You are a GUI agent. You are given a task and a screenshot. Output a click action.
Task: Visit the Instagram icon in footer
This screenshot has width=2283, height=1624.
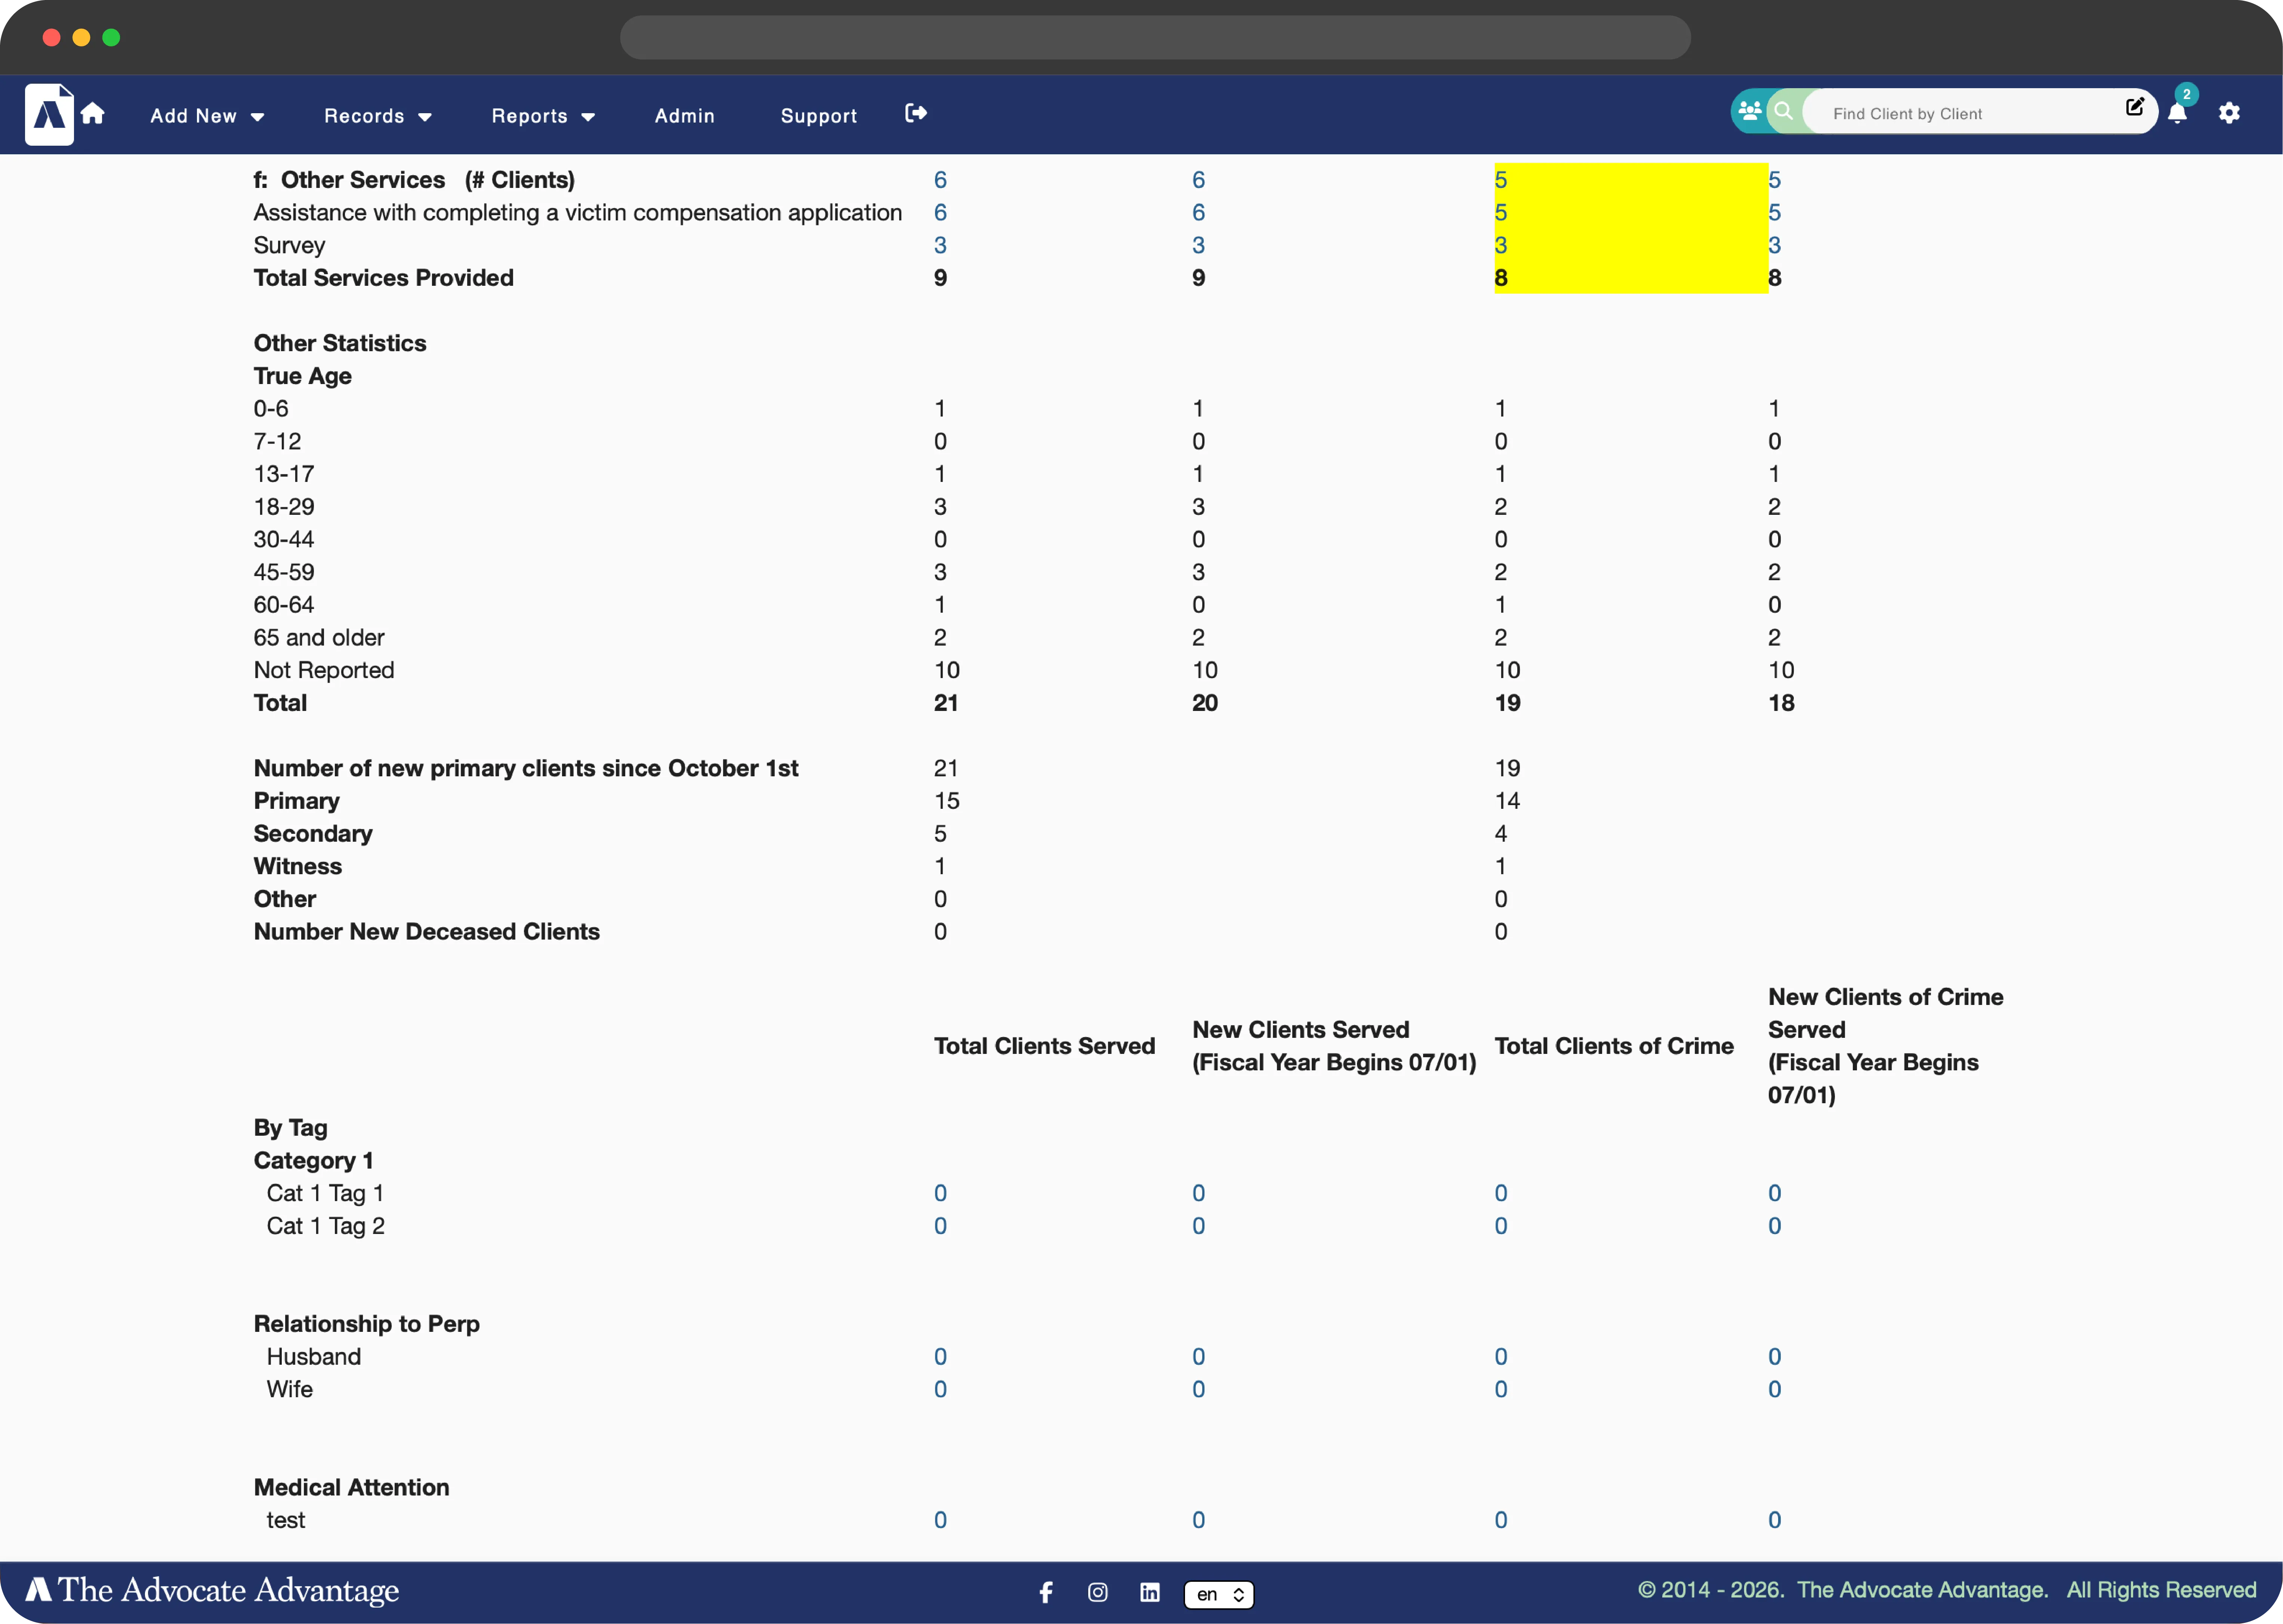pos(1098,1592)
